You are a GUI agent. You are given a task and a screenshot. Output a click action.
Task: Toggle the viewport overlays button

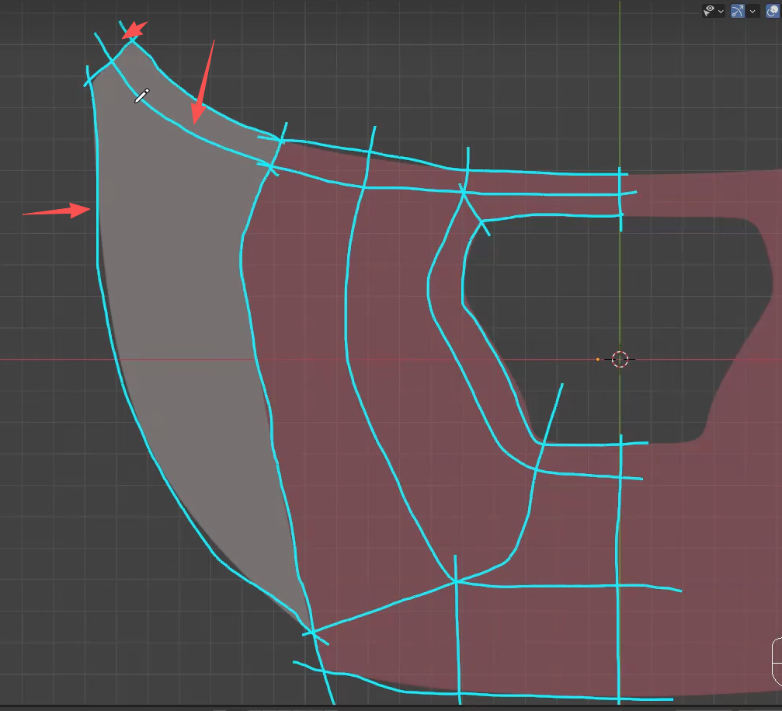pyautogui.click(x=773, y=10)
